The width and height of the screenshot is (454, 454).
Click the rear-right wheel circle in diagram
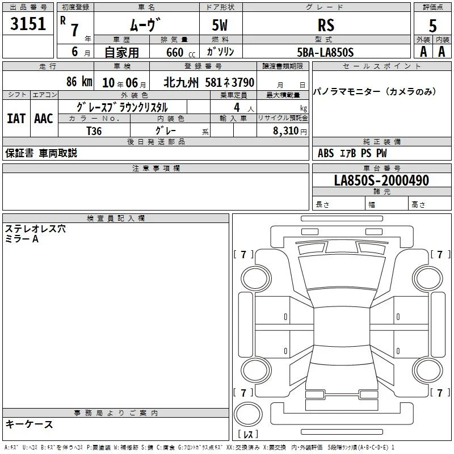[x=428, y=370]
